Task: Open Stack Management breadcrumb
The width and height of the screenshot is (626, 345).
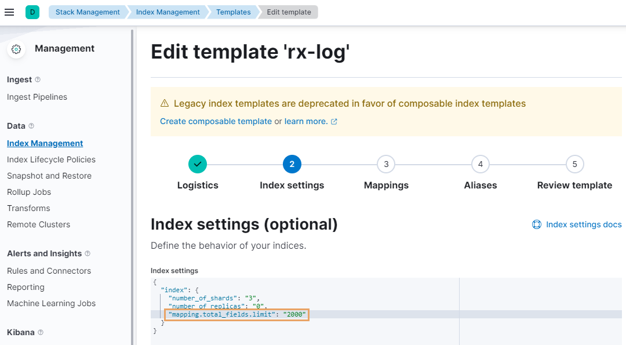Action: [x=88, y=12]
